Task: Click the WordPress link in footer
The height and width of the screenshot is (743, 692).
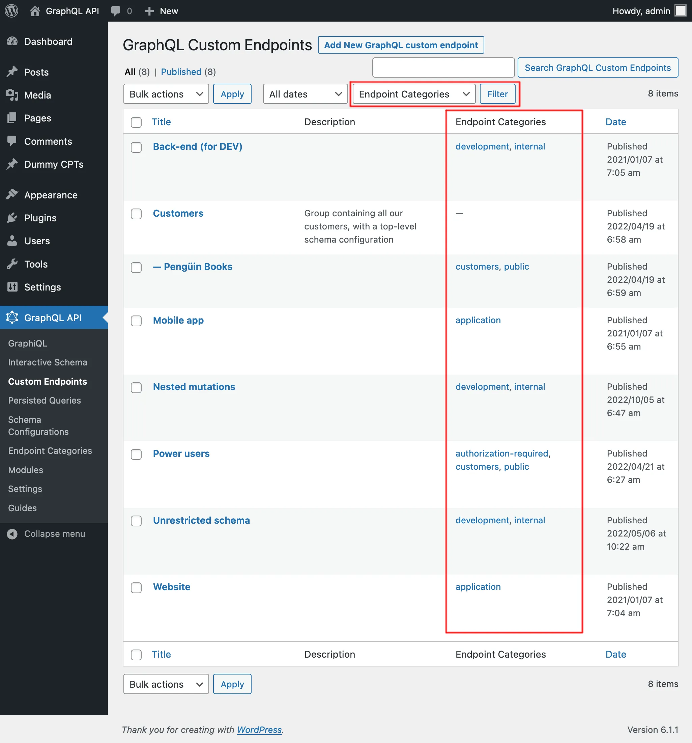Action: coord(259,730)
